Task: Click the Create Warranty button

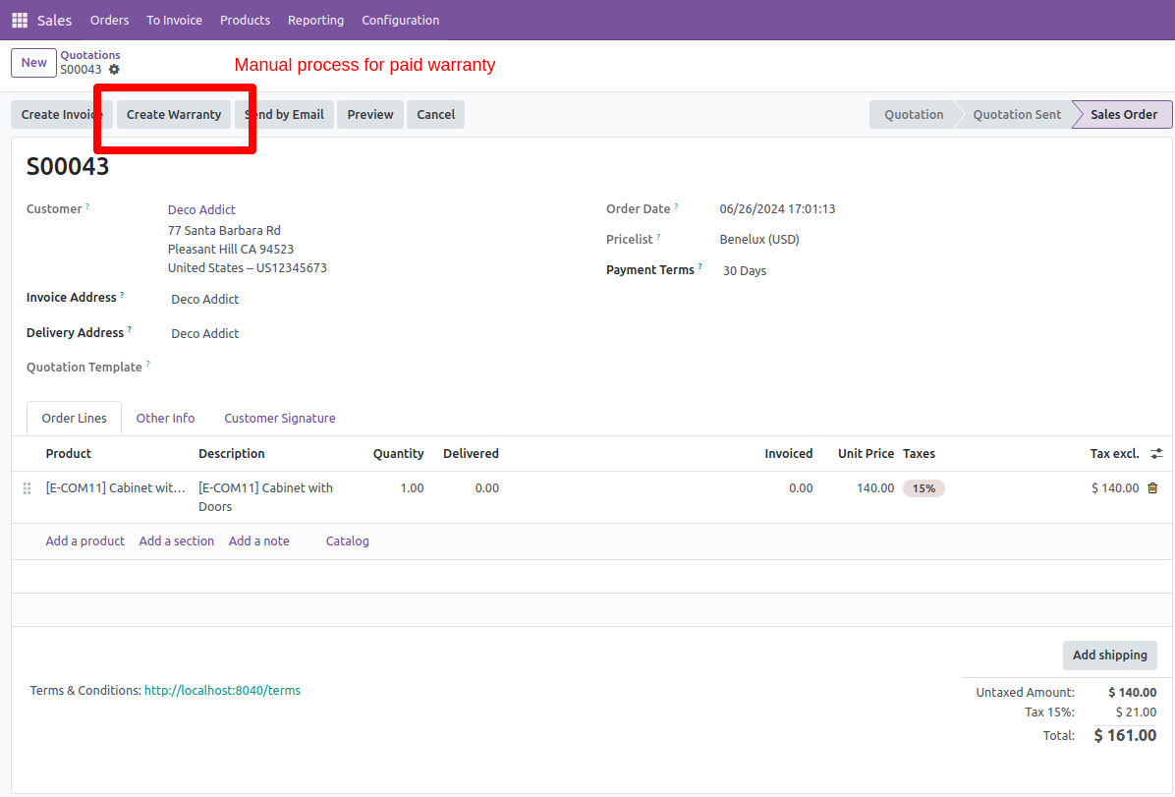Action: pyautogui.click(x=174, y=114)
